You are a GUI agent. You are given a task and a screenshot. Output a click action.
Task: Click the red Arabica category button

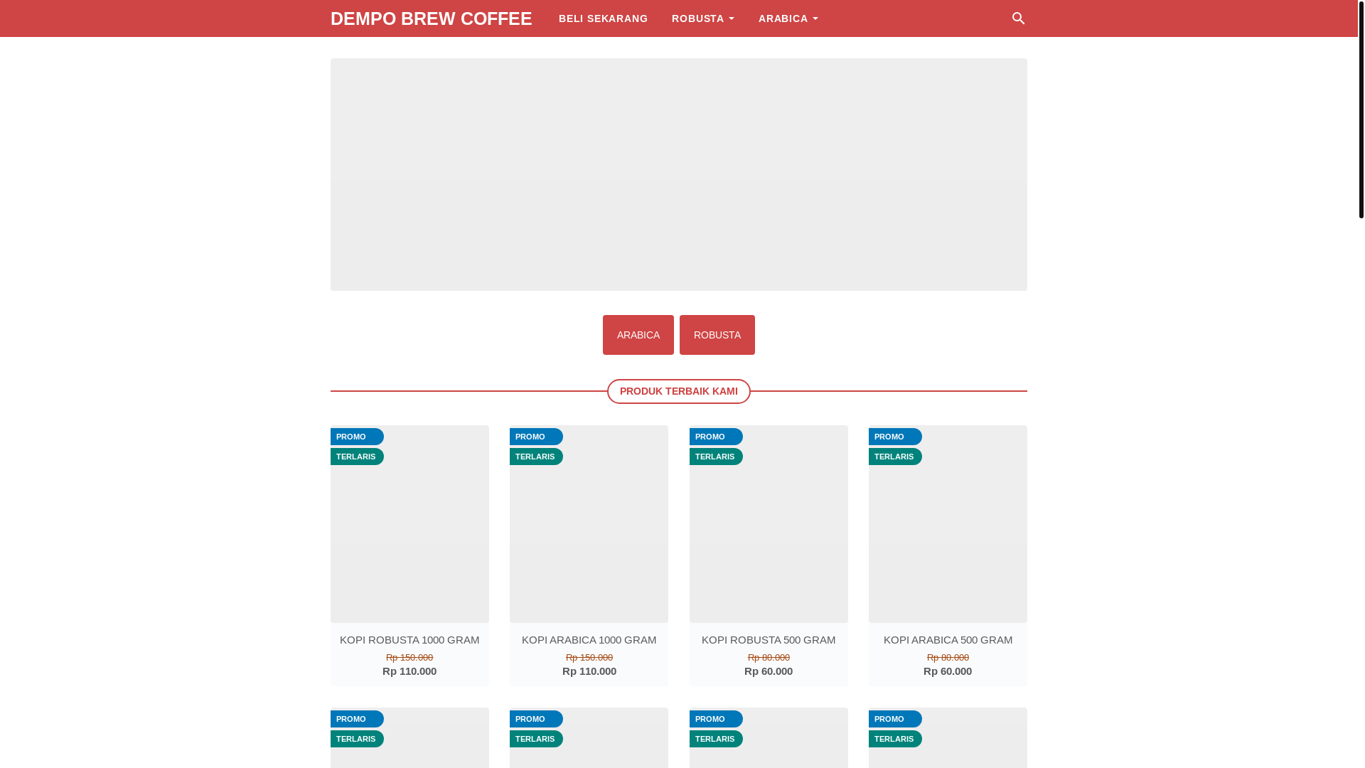click(638, 335)
